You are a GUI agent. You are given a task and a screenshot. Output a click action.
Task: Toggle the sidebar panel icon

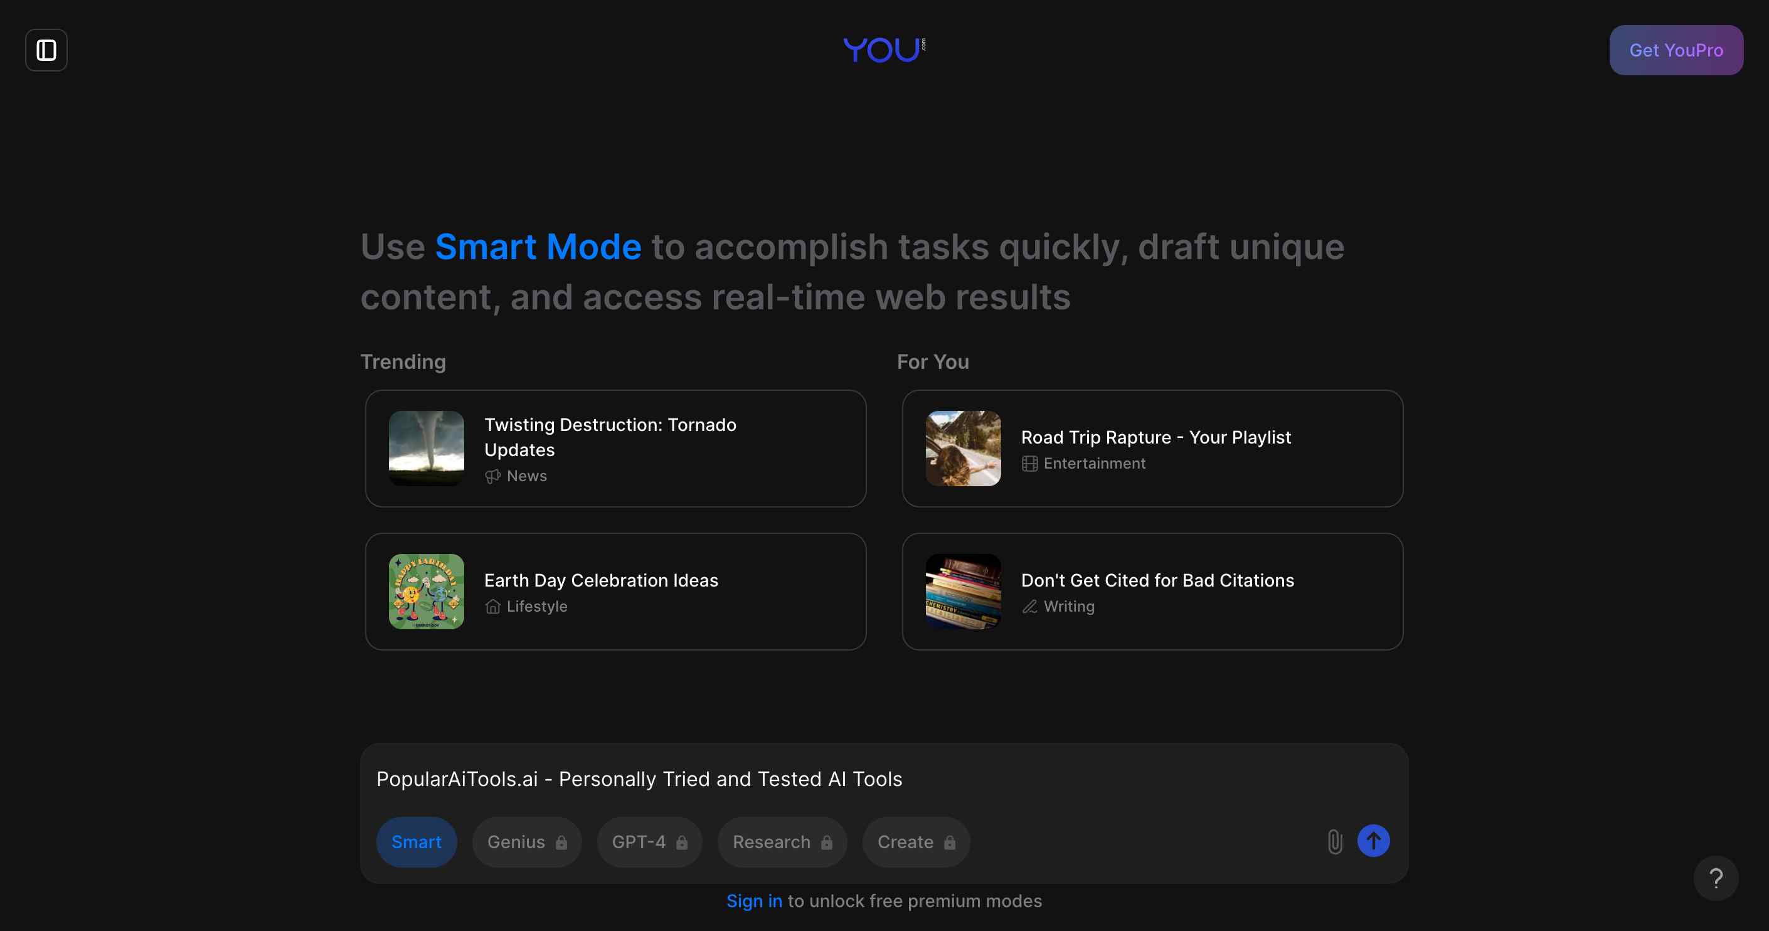[46, 50]
